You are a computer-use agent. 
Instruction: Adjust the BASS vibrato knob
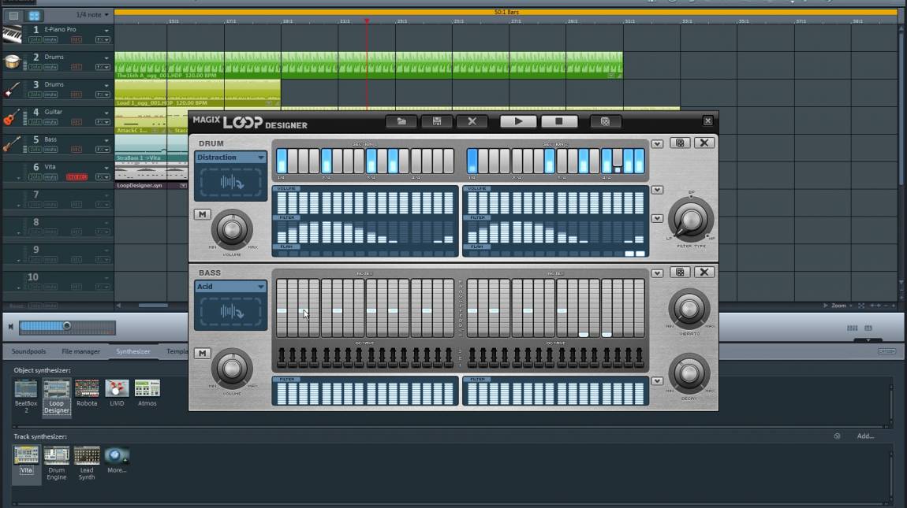coord(689,309)
